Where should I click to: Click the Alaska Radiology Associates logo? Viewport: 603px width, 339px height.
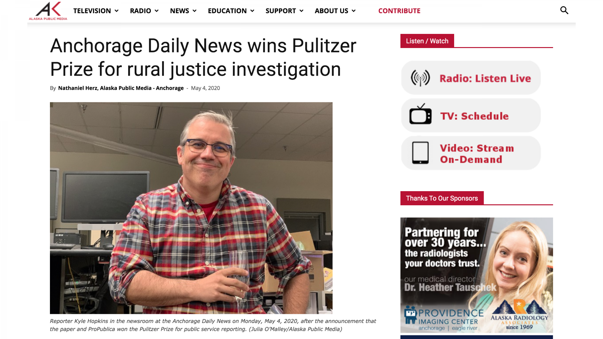point(519,315)
